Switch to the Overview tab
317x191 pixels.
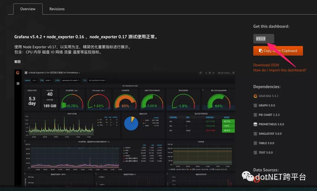(x=28, y=9)
